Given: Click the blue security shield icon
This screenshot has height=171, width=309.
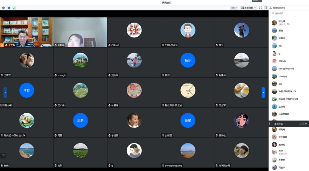Looking at the screenshot, I should [x=9, y=8].
